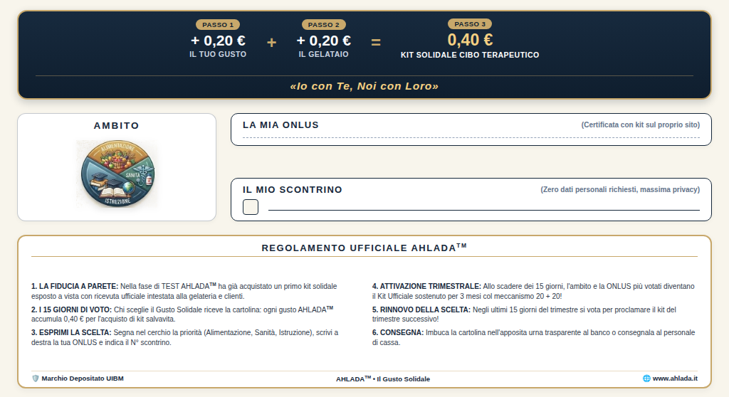Click the 0,40 € kit solidale amount
The width and height of the screenshot is (729, 397).
(x=470, y=40)
